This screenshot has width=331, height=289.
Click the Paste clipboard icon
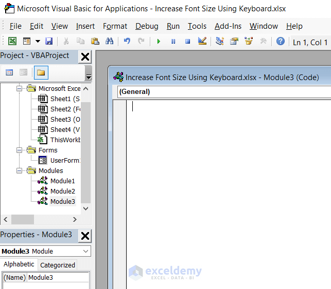pos(95,41)
